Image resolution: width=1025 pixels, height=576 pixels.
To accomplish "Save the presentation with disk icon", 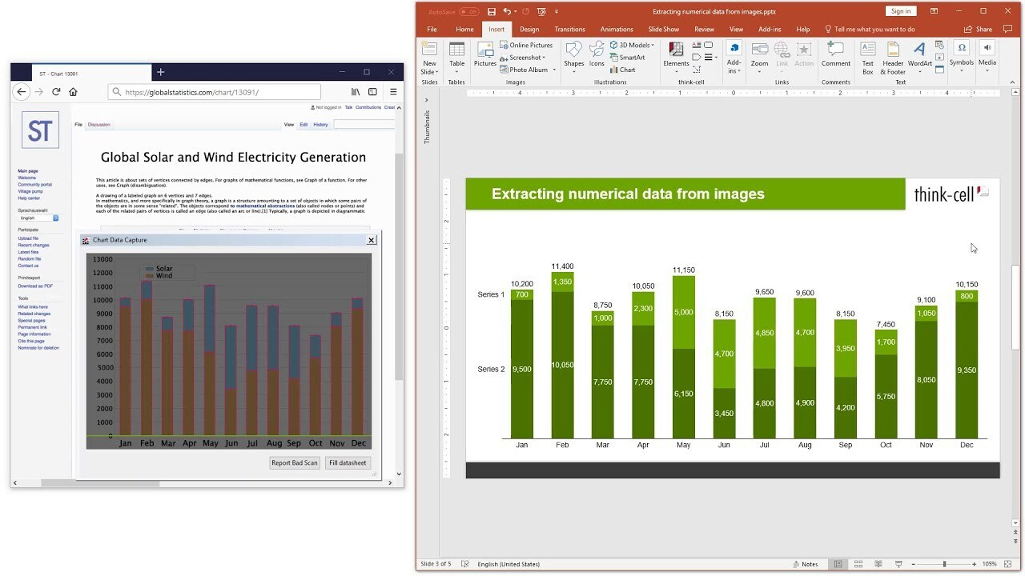I will pyautogui.click(x=492, y=11).
